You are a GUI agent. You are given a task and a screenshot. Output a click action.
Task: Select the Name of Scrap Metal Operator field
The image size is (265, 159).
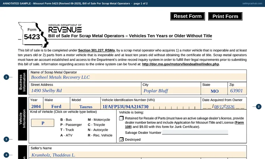(x=138, y=77)
